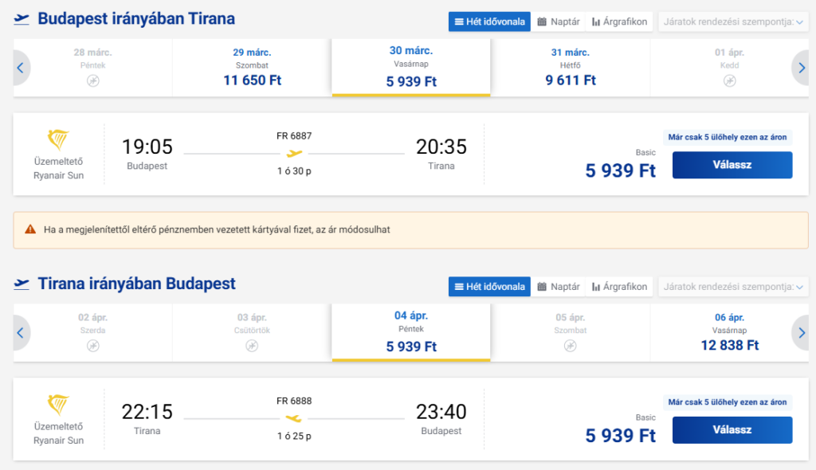Switch outbound view to Naptár

click(559, 22)
